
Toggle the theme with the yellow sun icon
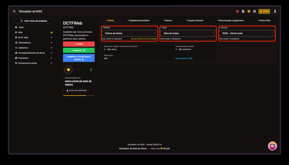tap(249, 11)
